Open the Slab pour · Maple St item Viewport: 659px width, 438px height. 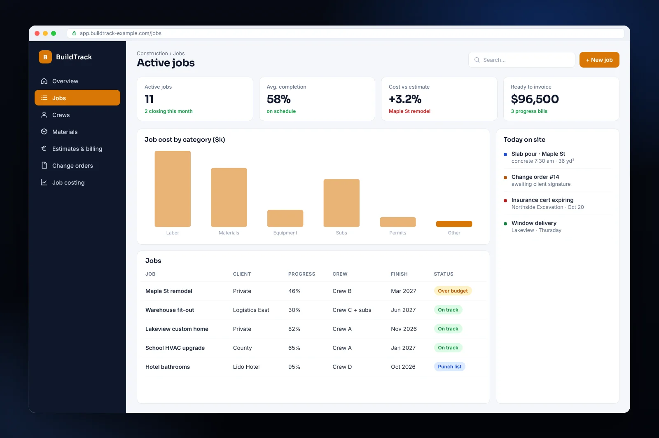[558, 157]
